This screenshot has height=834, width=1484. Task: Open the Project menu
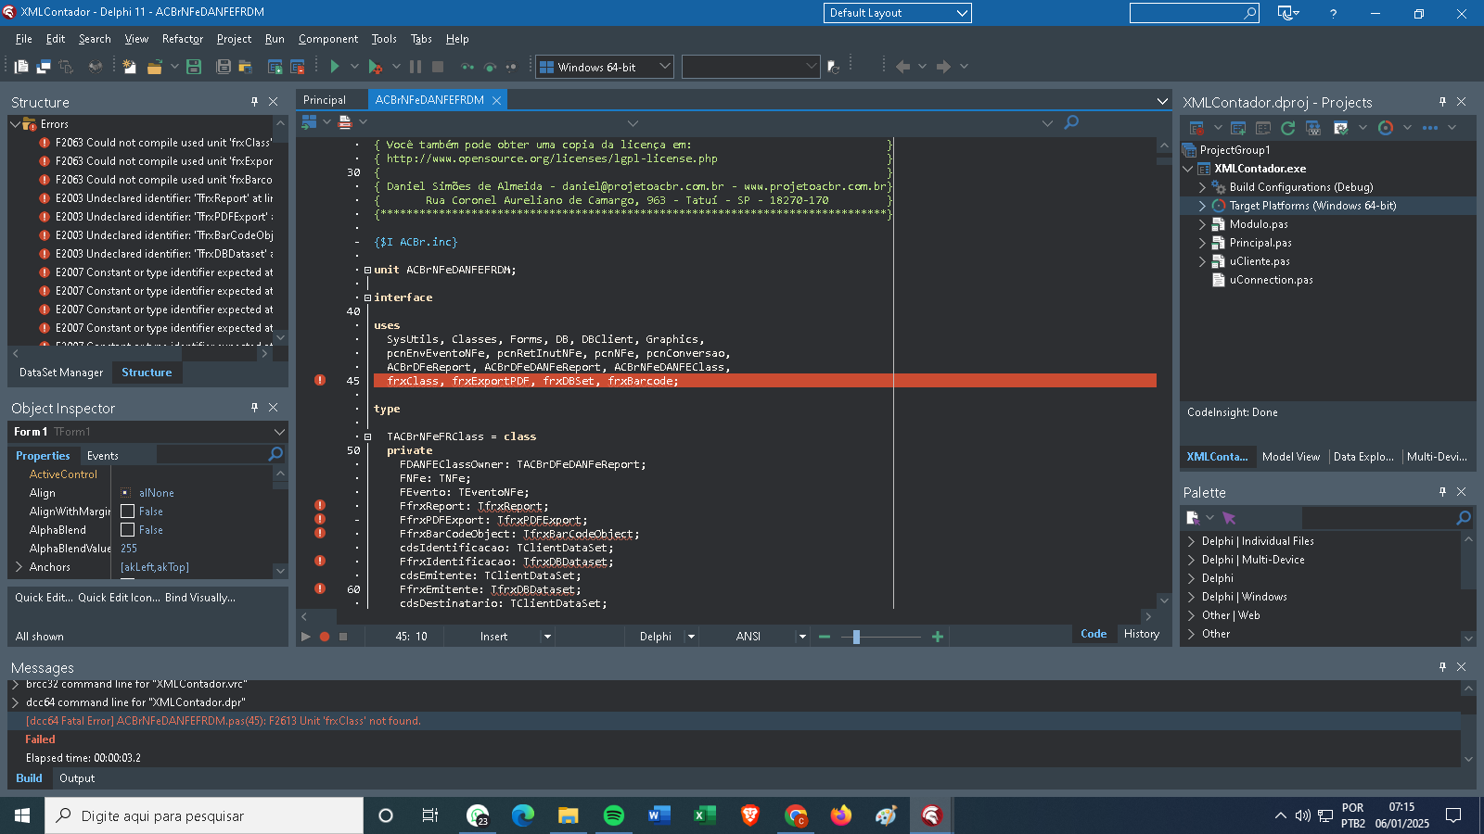(x=234, y=39)
